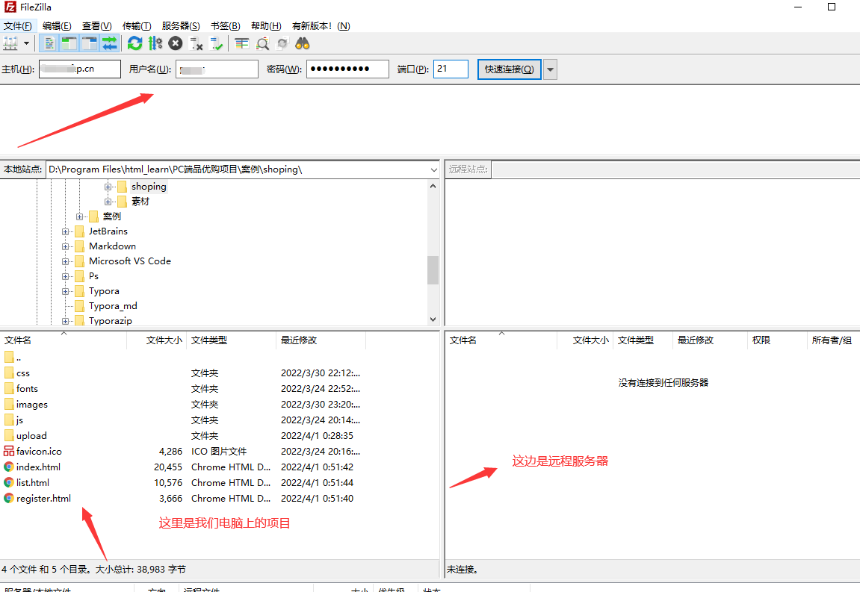Expand the shoping folder node
The width and height of the screenshot is (860, 592).
tap(108, 187)
